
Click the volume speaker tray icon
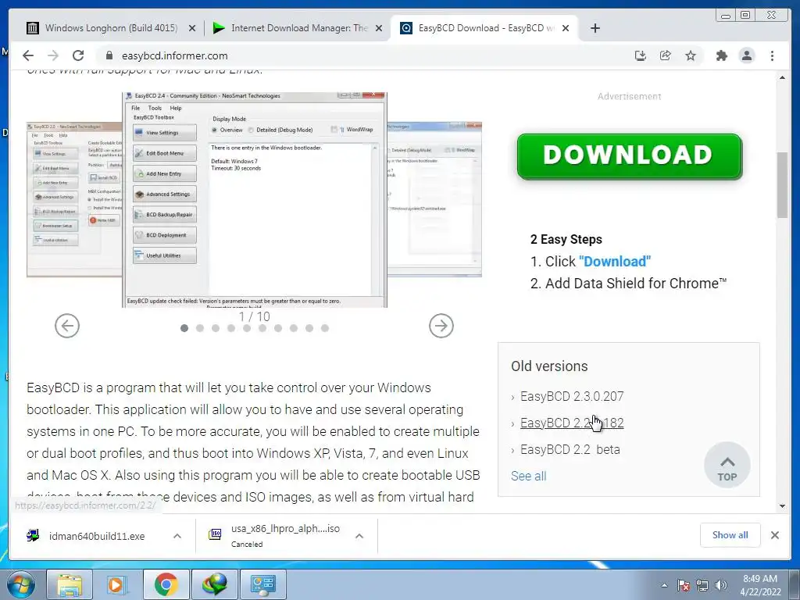(x=720, y=585)
